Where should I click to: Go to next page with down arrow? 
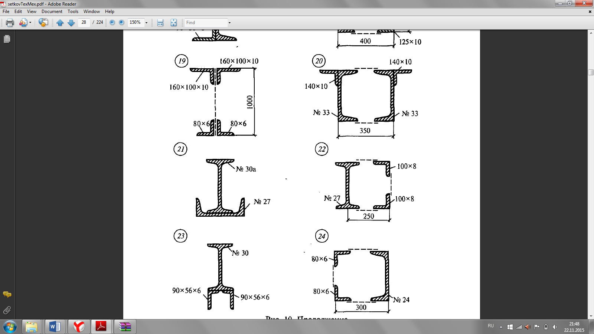coord(71,23)
